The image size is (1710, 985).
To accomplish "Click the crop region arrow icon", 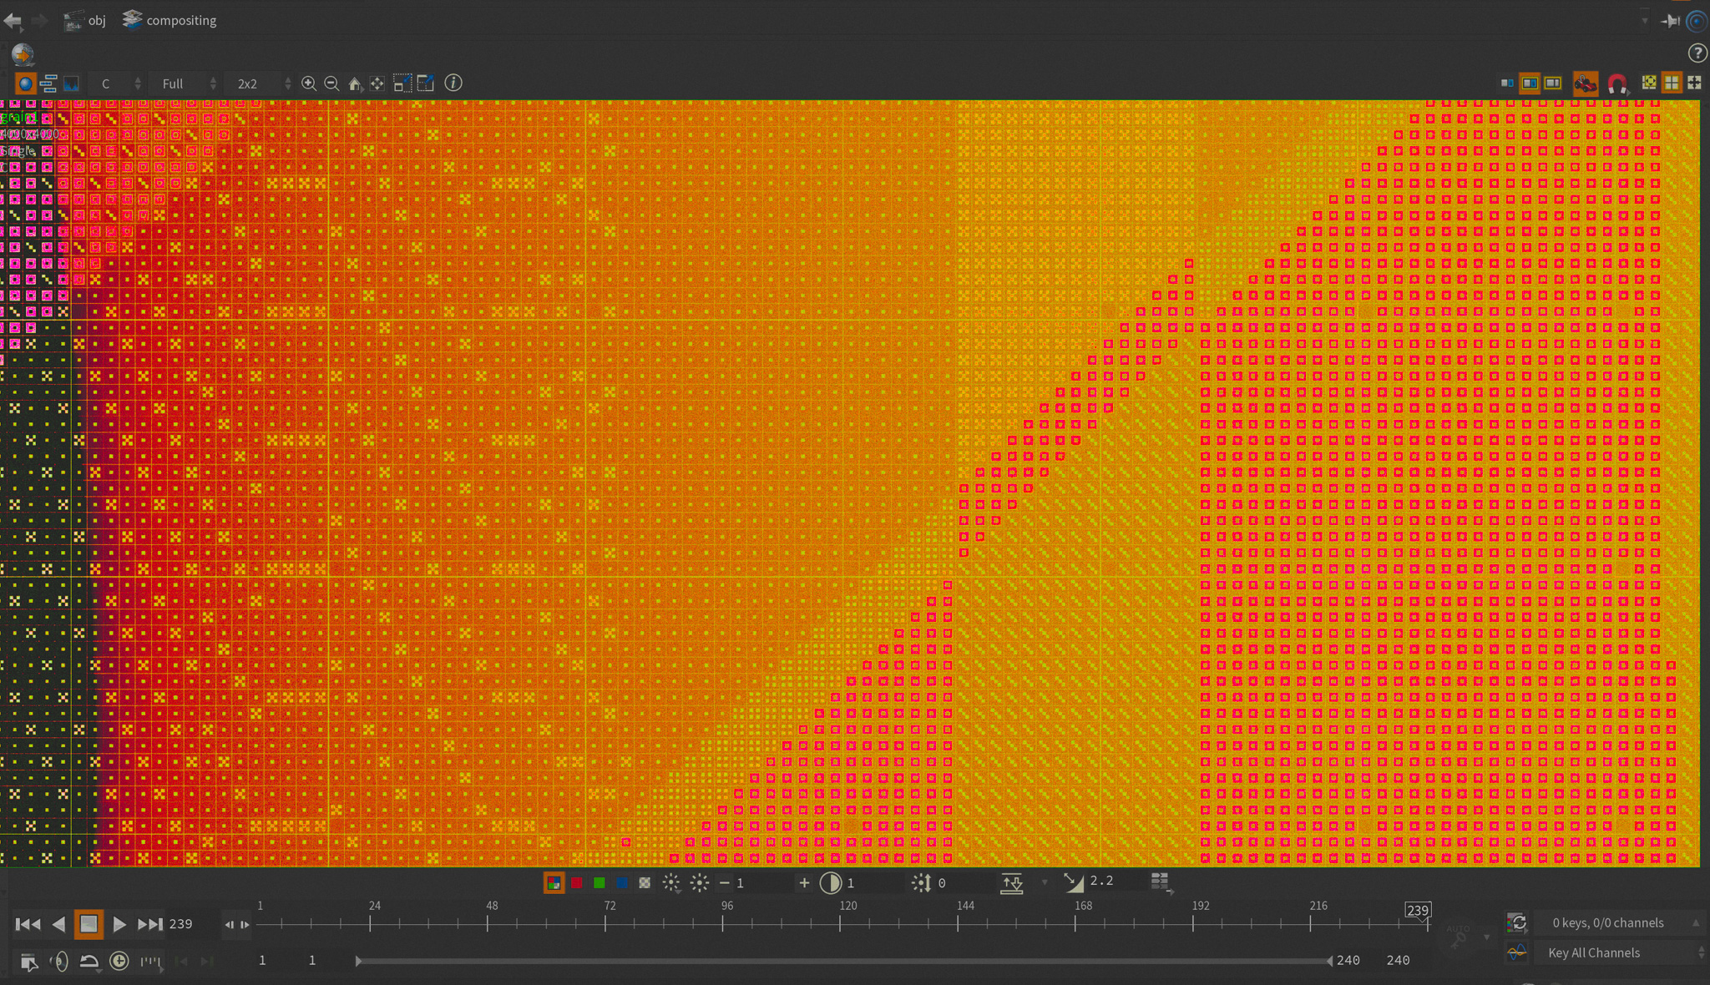I will click(426, 83).
